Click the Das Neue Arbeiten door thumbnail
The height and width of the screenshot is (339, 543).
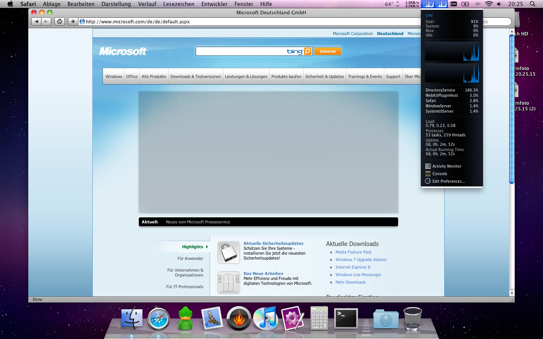coord(229,282)
